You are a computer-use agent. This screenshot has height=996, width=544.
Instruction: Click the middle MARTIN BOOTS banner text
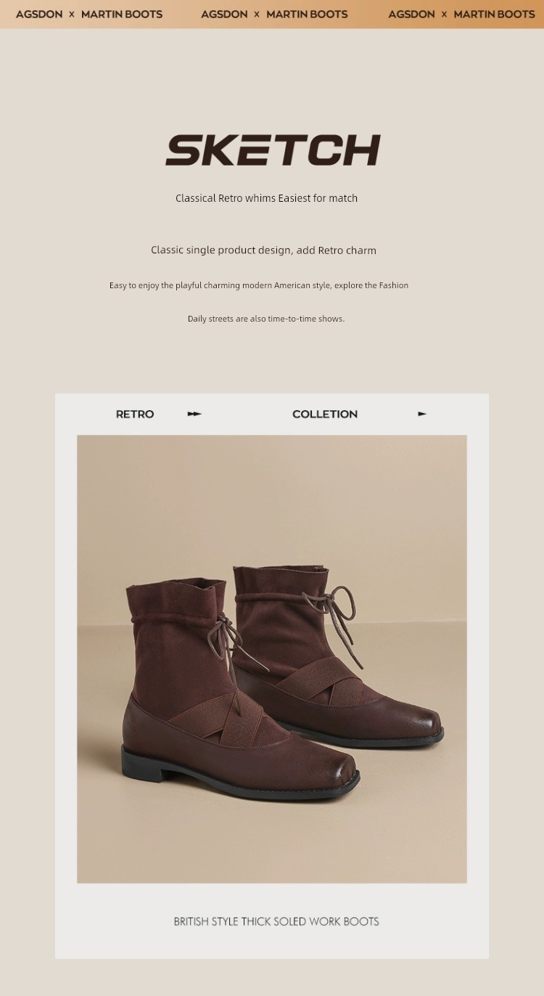pos(307,14)
